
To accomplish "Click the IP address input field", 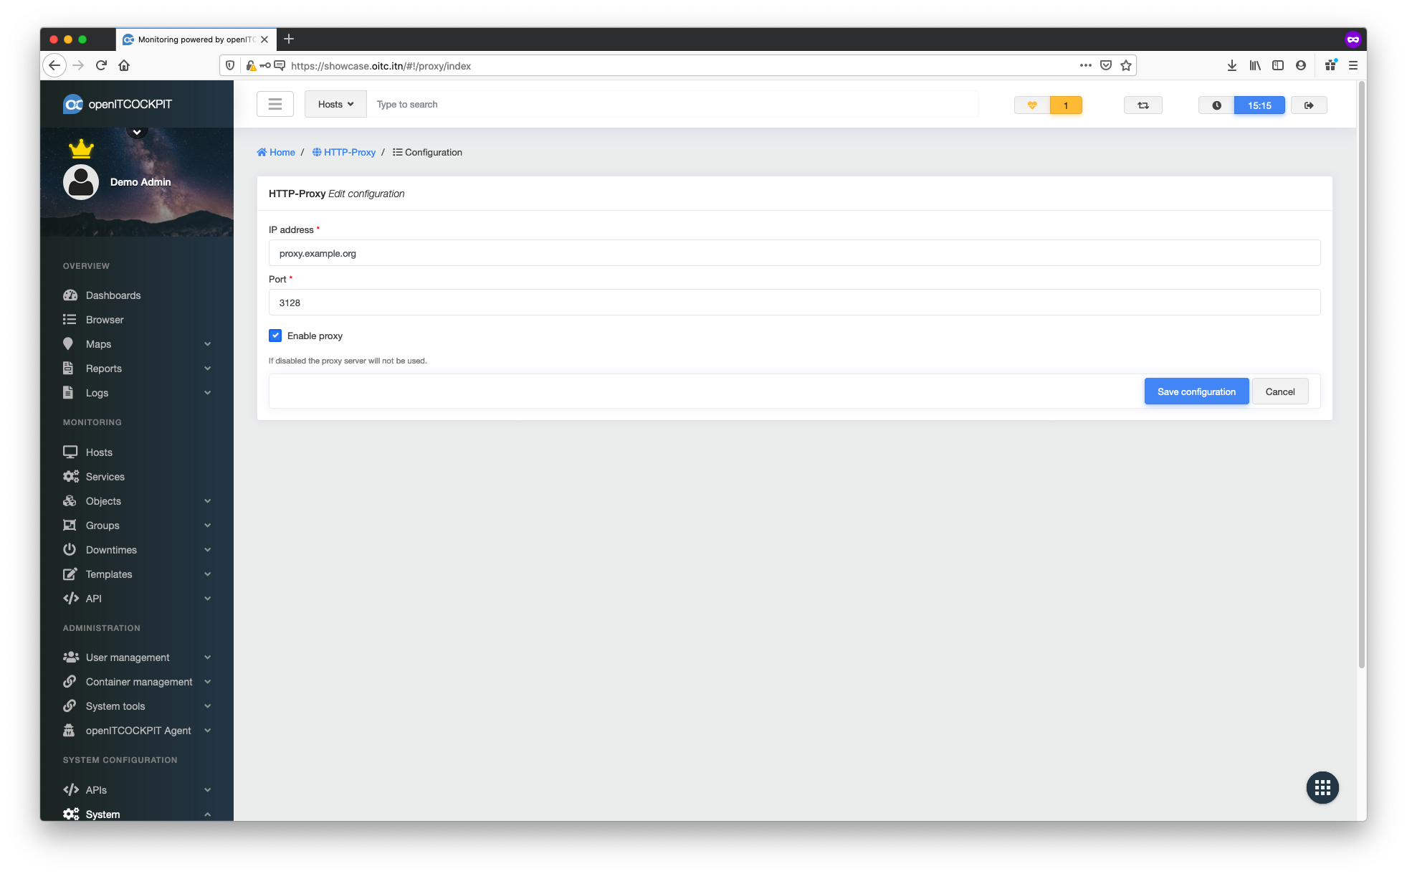I will 794,253.
